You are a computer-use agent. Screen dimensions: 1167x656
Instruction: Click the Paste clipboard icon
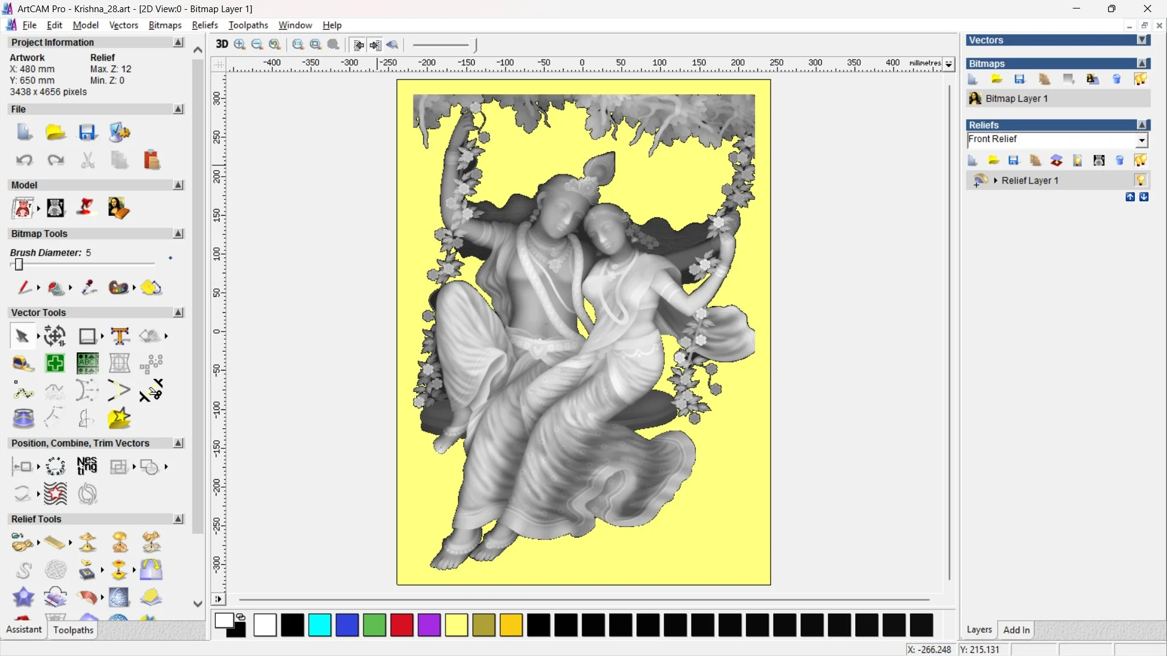click(x=151, y=160)
